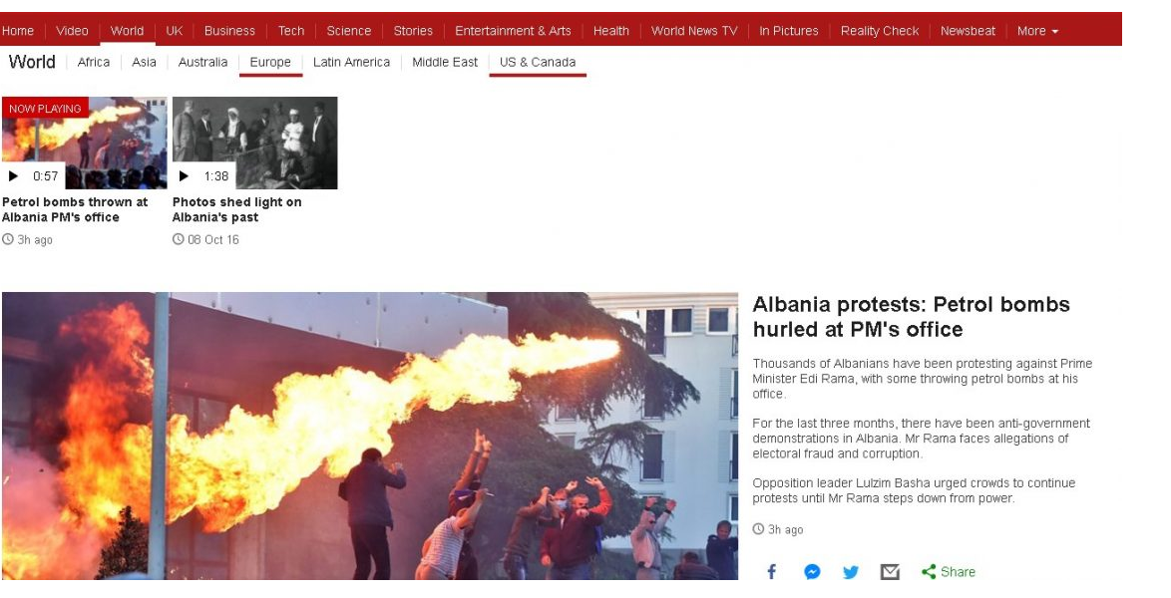Go to the Tech menu item
1171x598 pixels.
pyautogui.click(x=291, y=31)
